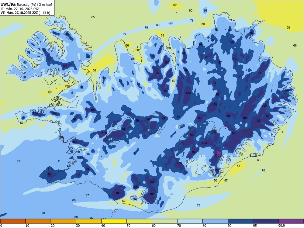The width and height of the screenshot is (304, 228).
Task: Click the legend tick label 30
Action: click(78, 226)
